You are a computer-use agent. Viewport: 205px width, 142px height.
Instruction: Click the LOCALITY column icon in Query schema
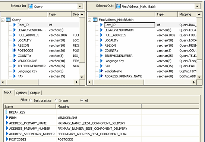point(15,40)
